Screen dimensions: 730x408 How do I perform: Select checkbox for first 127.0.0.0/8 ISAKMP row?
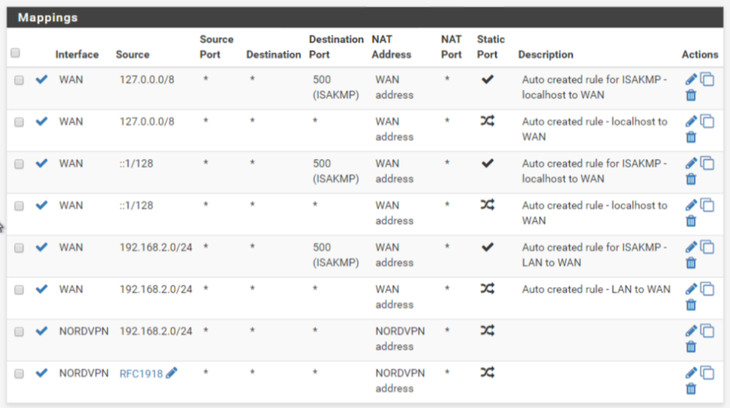pyautogui.click(x=19, y=80)
